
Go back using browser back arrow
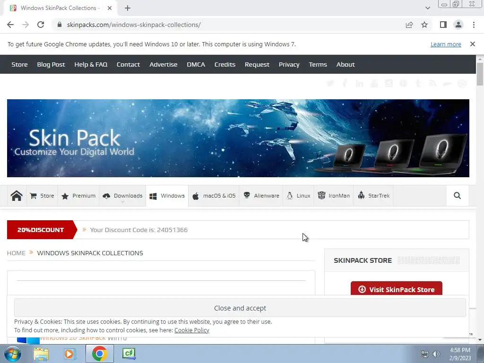(10, 25)
